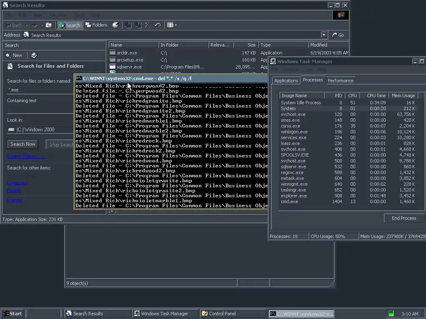Click the Windows logo throbber icon
Viewport: 426px width, 319px height.
point(341,15)
